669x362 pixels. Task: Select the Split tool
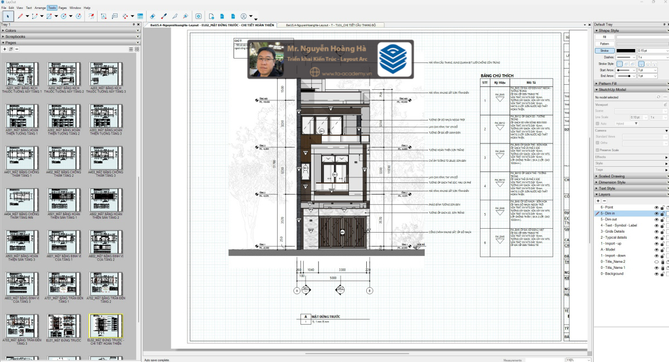176,16
